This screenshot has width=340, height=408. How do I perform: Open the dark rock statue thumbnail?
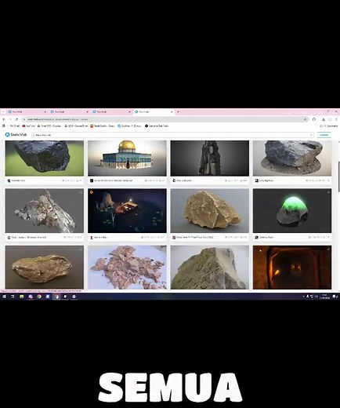click(210, 158)
